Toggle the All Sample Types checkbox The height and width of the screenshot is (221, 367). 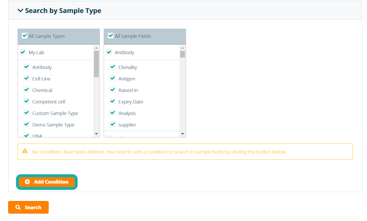(x=25, y=36)
